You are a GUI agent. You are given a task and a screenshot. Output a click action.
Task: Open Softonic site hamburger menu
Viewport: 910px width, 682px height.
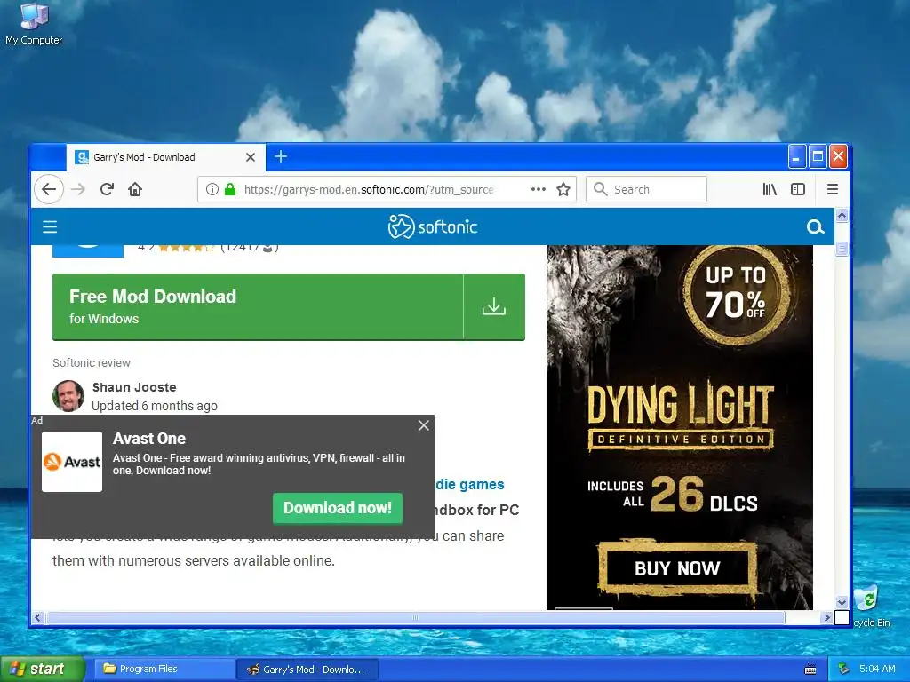tap(50, 226)
